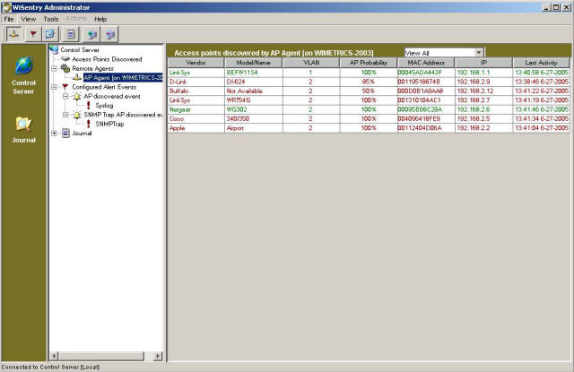
Task: Click the AP Agent tree node icon
Action: click(77, 77)
